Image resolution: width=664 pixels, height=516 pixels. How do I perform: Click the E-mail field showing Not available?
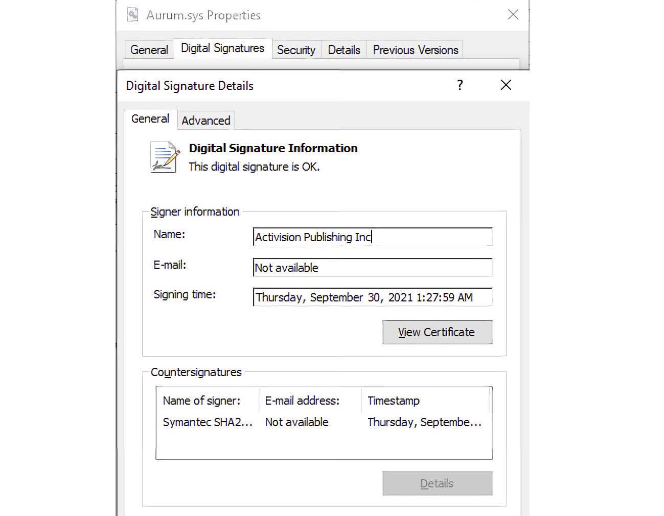coord(373,268)
